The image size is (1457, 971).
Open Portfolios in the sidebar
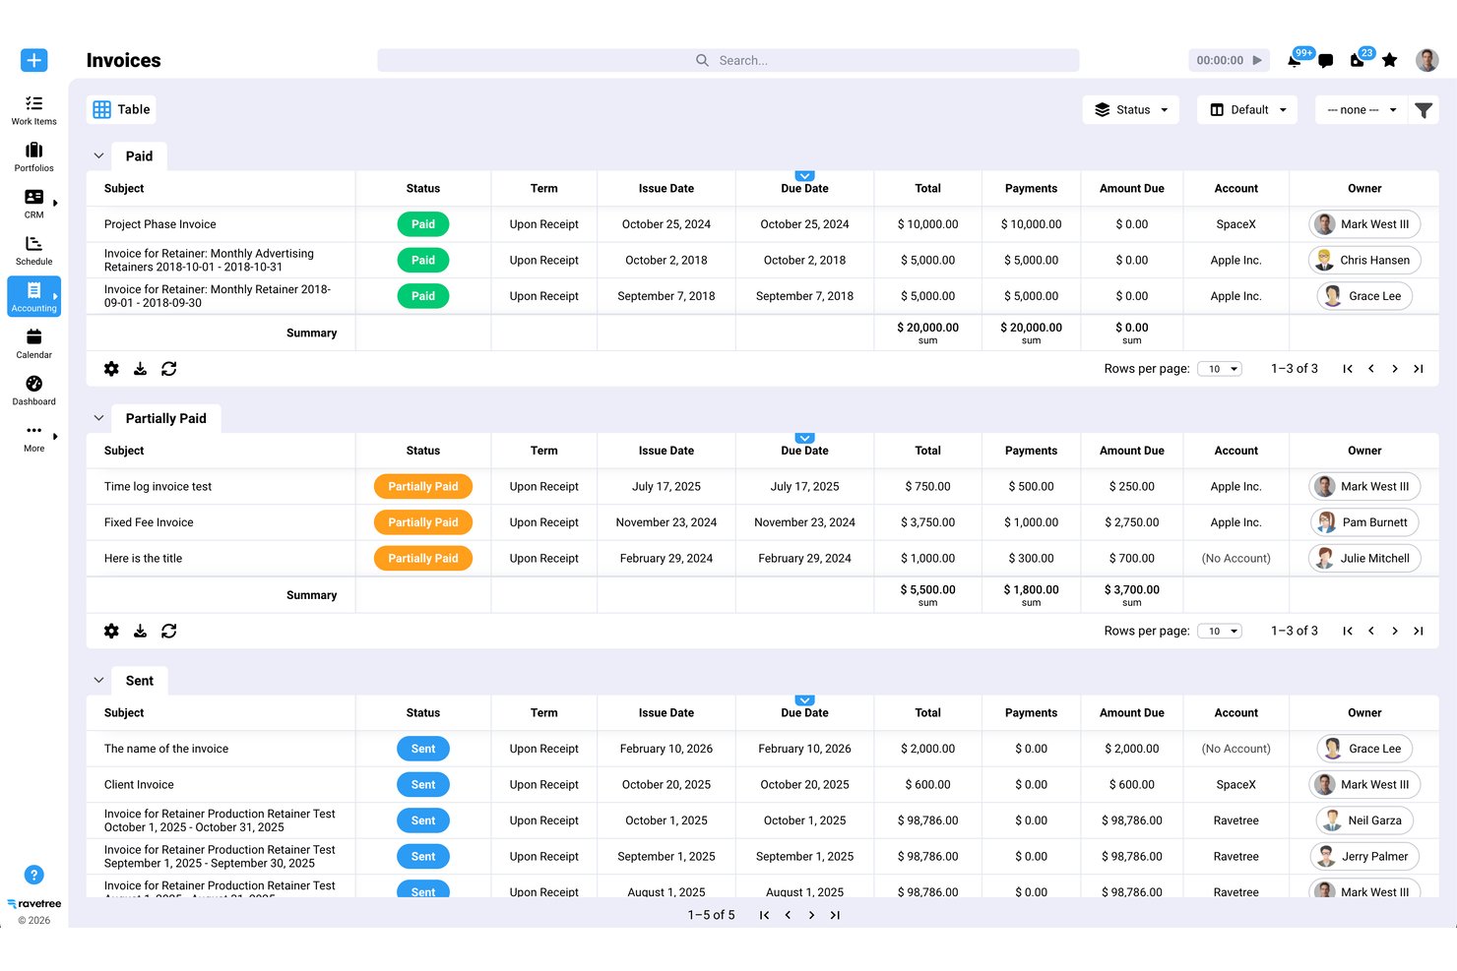33,156
